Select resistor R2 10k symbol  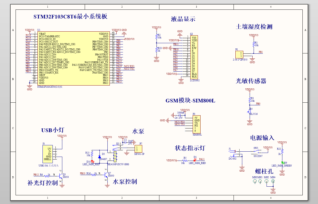coord(156,36)
